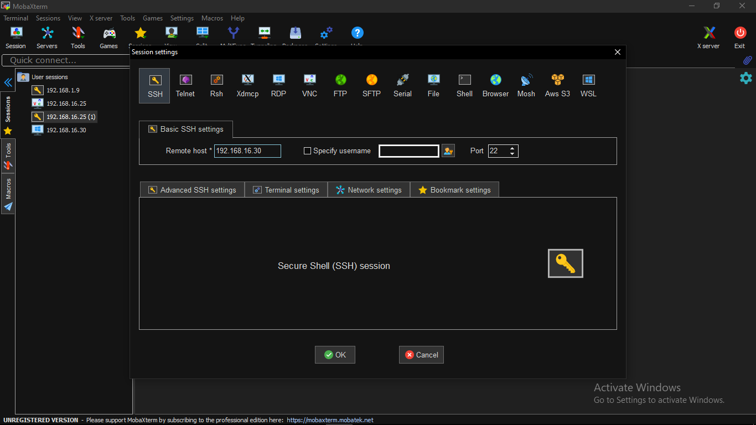This screenshot has height=425, width=756.
Task: Choose the Serial session type
Action: [x=402, y=86]
